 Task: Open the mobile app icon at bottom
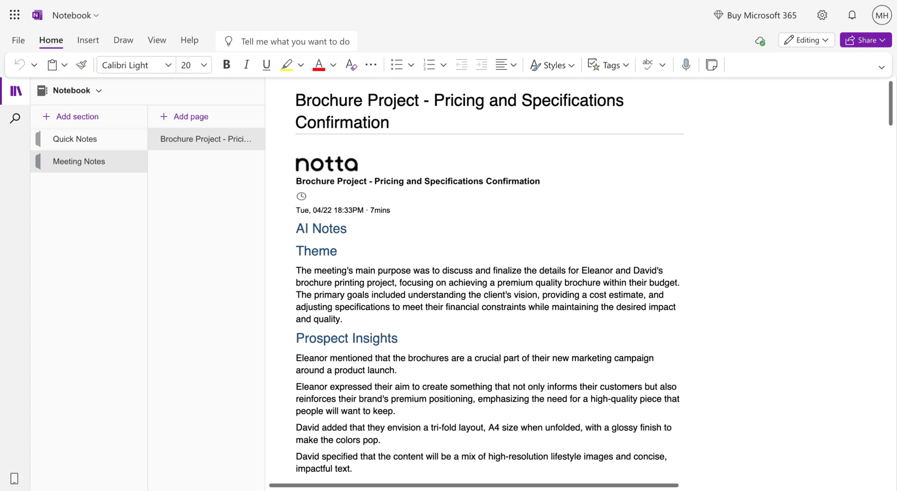click(x=15, y=478)
